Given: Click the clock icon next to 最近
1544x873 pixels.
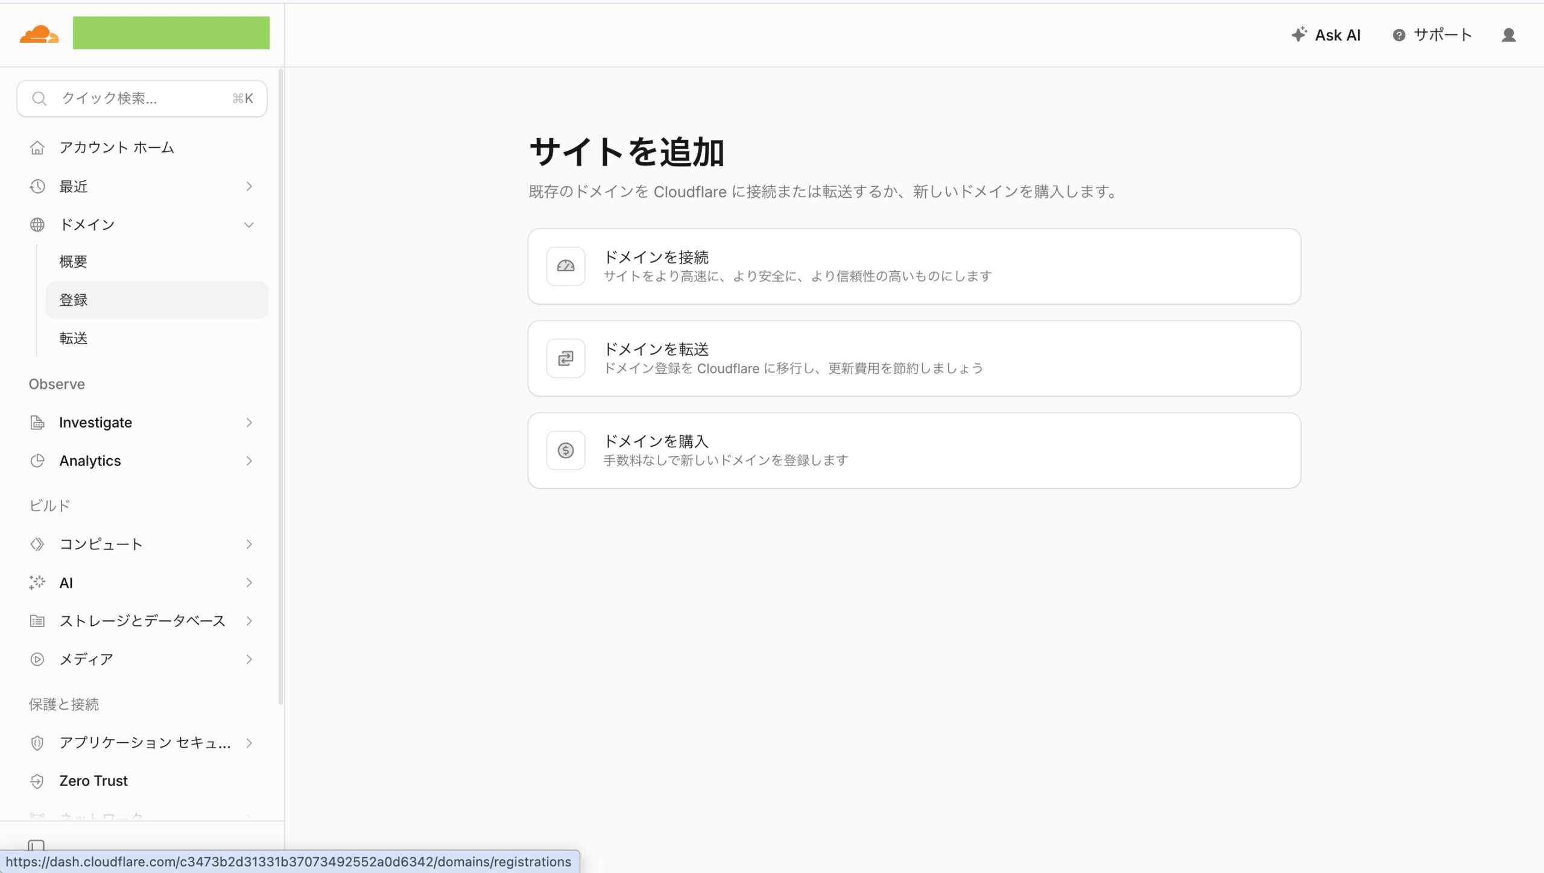Looking at the screenshot, I should point(37,186).
